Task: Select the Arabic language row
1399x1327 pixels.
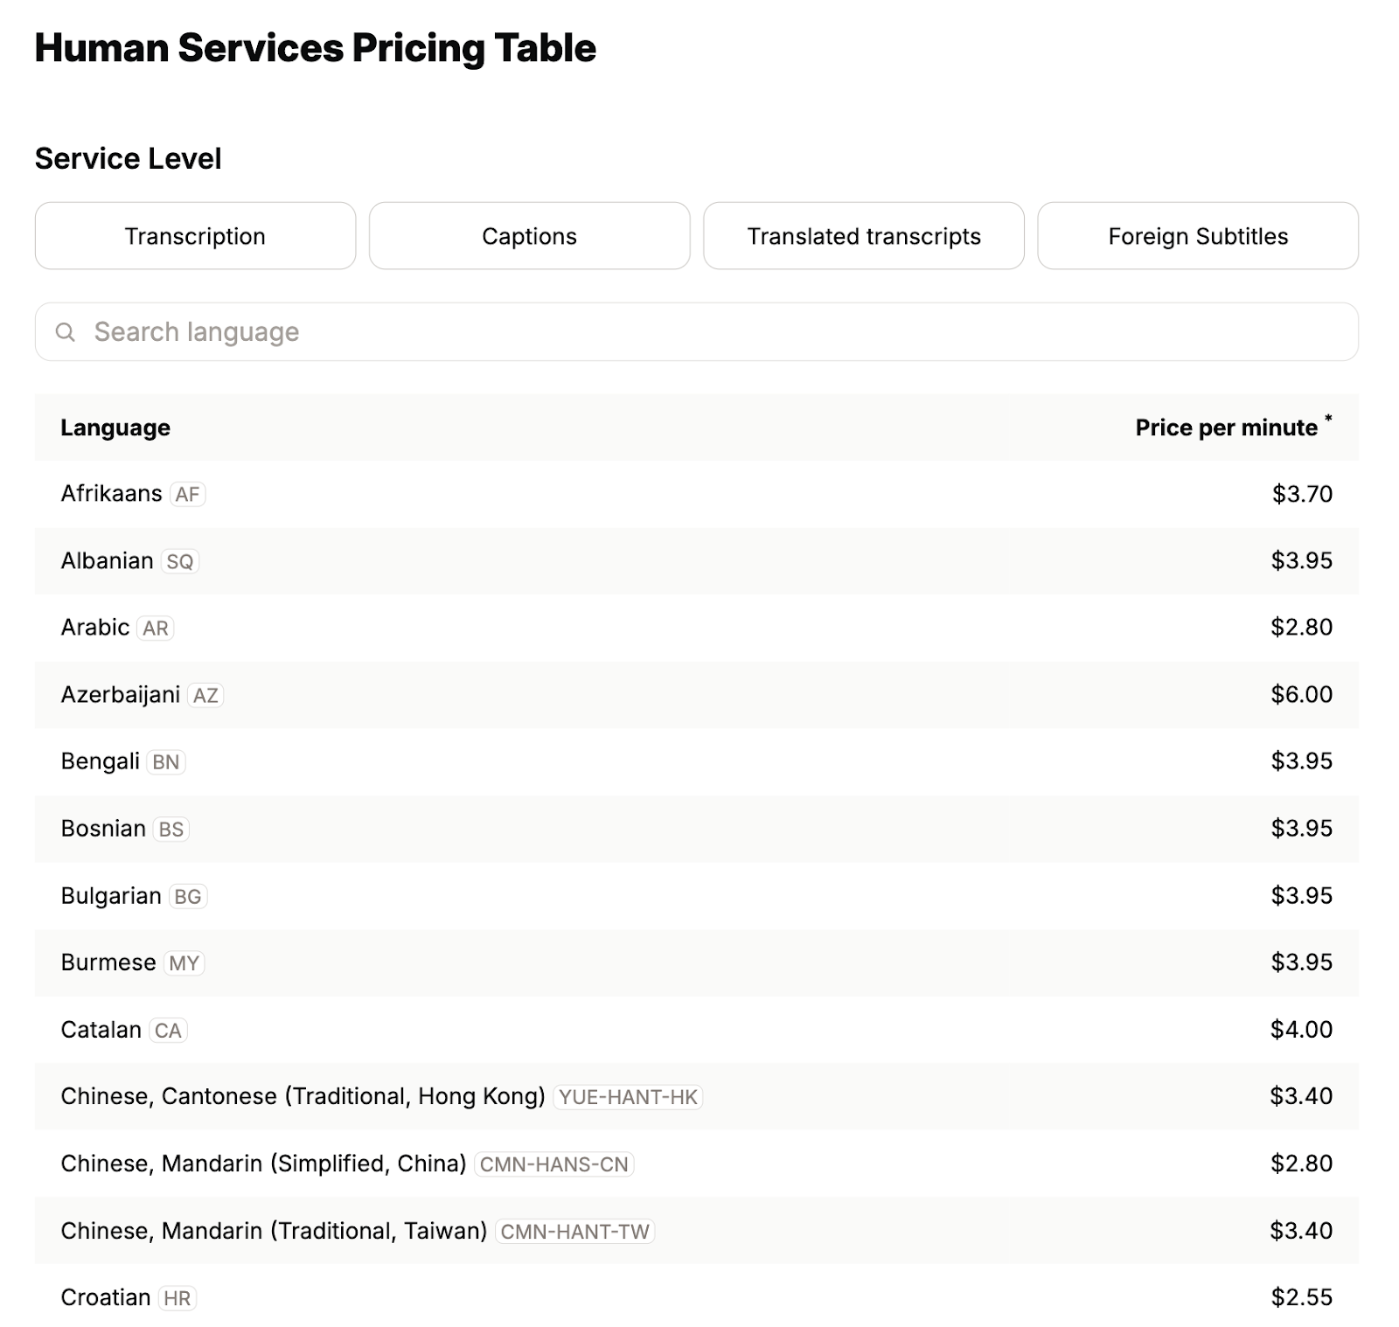Action: click(612, 627)
